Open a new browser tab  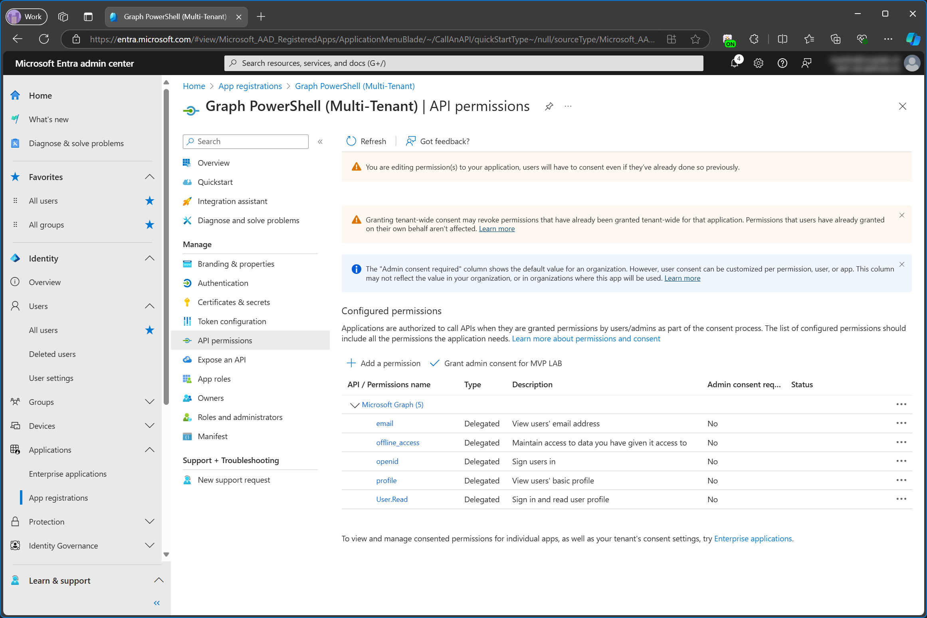pos(261,17)
